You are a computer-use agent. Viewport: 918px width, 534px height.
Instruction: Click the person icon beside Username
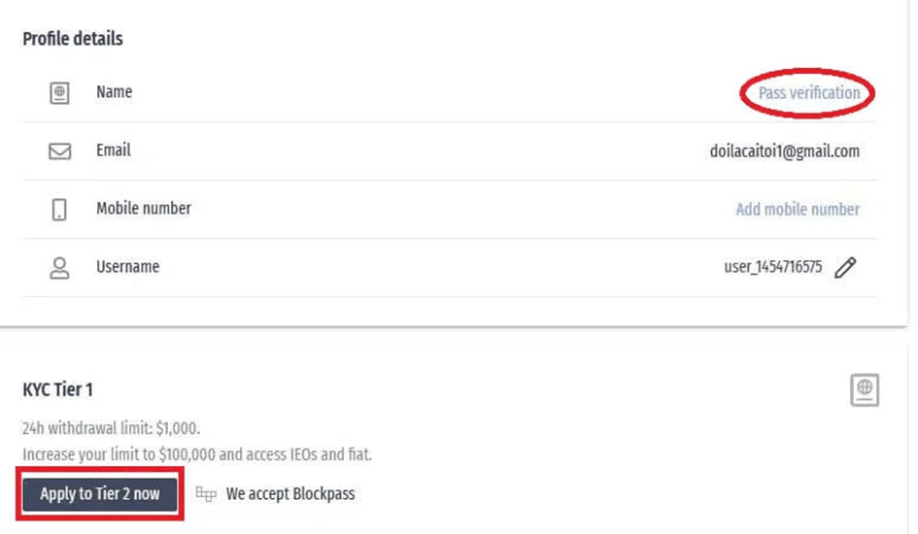59,268
